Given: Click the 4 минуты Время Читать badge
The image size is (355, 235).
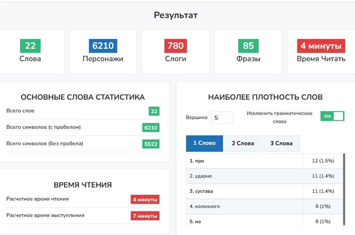Looking at the screenshot, I should (321, 46).
